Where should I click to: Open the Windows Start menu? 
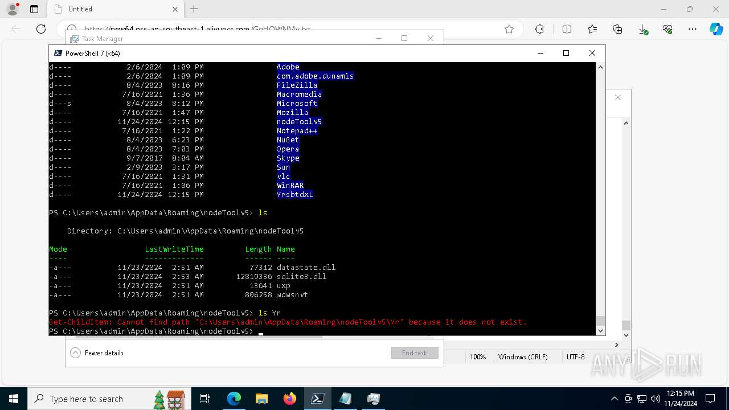click(14, 399)
